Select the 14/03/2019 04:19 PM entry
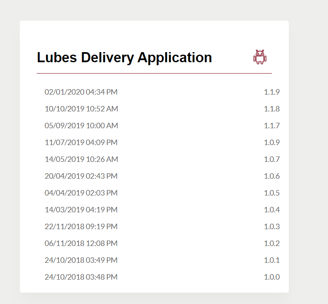The height and width of the screenshot is (304, 328). click(81, 210)
